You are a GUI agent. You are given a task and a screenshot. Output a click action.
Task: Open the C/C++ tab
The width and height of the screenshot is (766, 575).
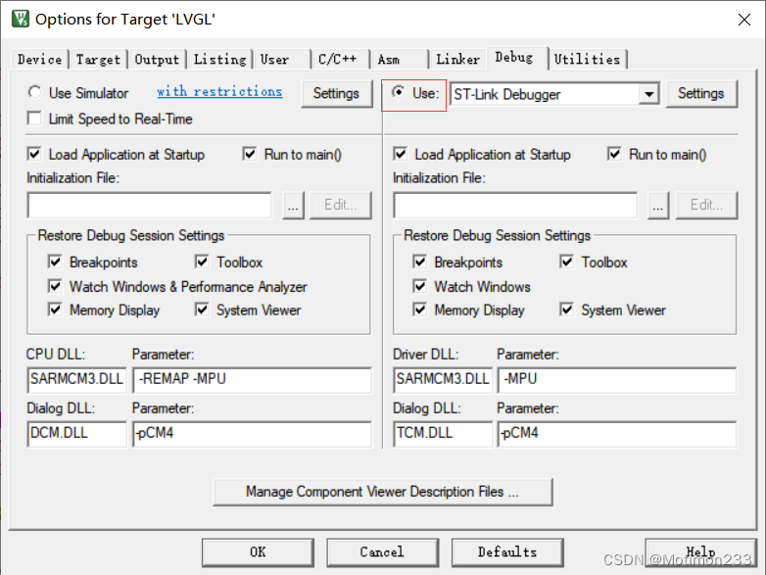pyautogui.click(x=340, y=59)
